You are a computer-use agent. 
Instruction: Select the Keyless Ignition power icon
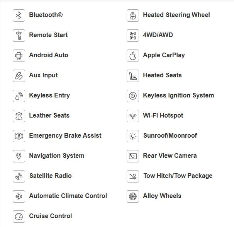click(x=133, y=96)
